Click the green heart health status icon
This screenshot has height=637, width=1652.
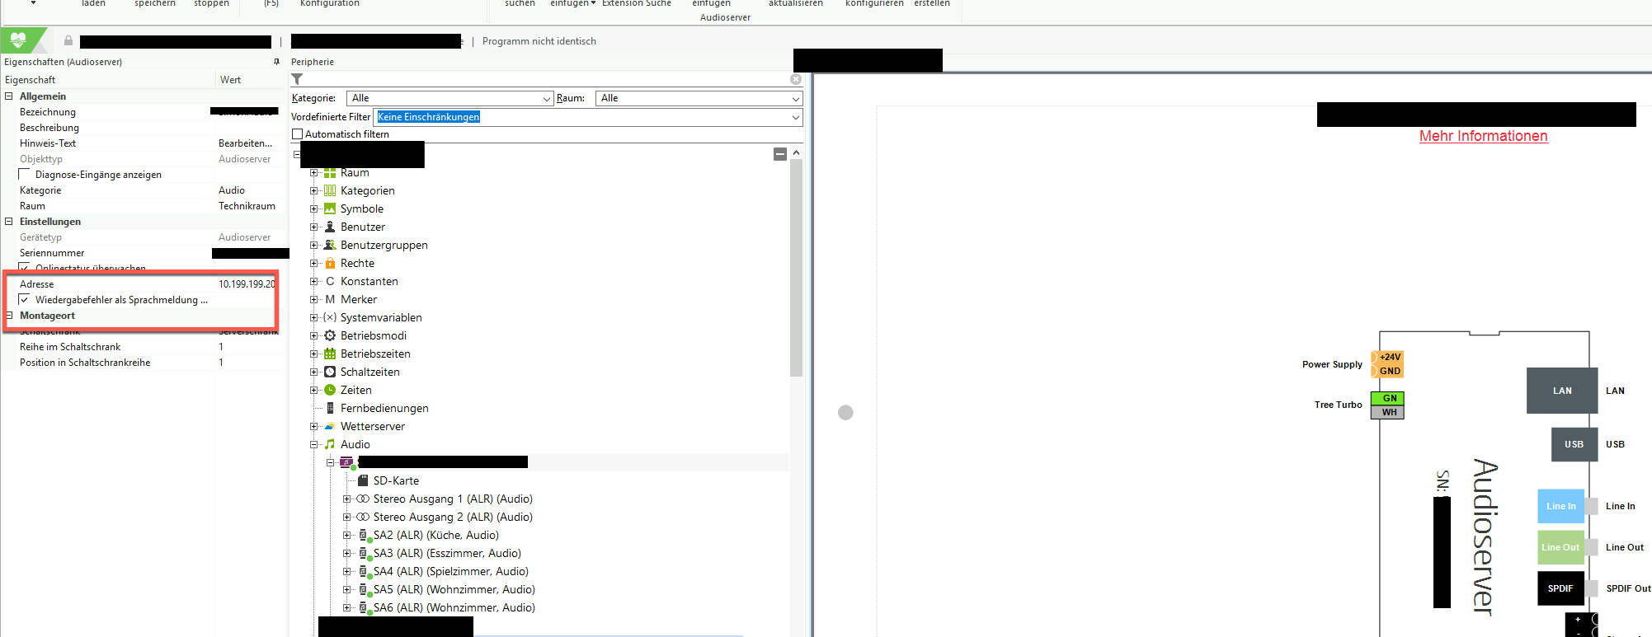18,40
